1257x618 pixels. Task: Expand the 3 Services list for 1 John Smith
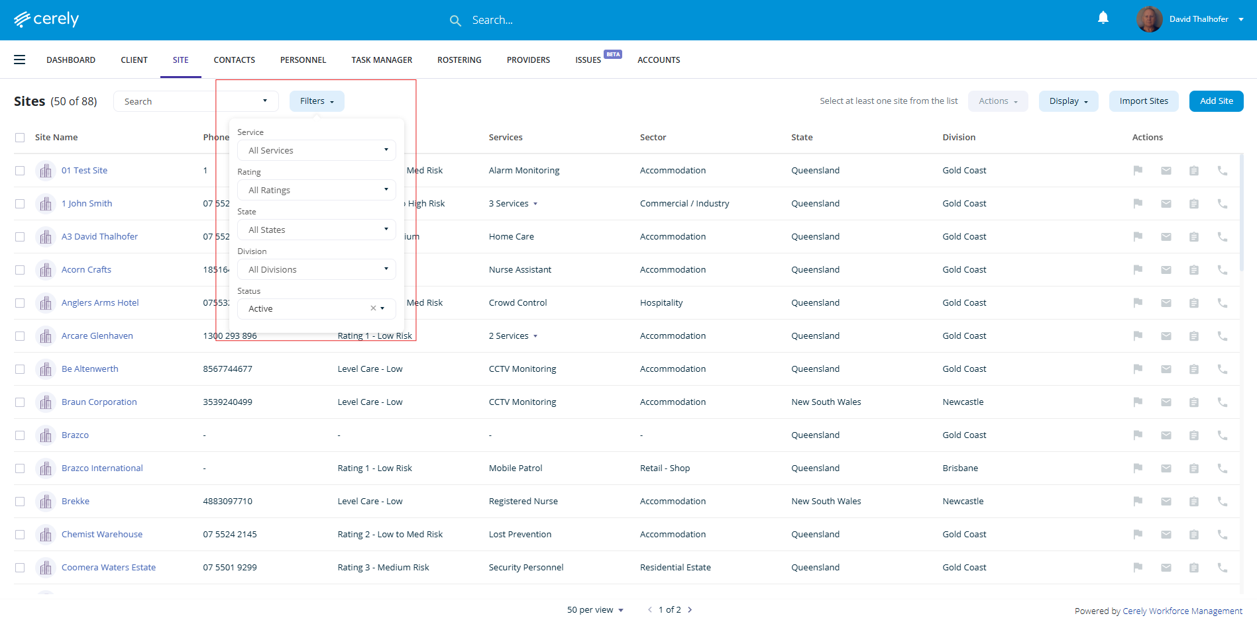click(x=513, y=204)
